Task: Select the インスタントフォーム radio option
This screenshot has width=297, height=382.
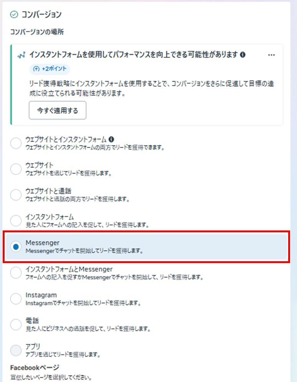Action: coord(16,220)
